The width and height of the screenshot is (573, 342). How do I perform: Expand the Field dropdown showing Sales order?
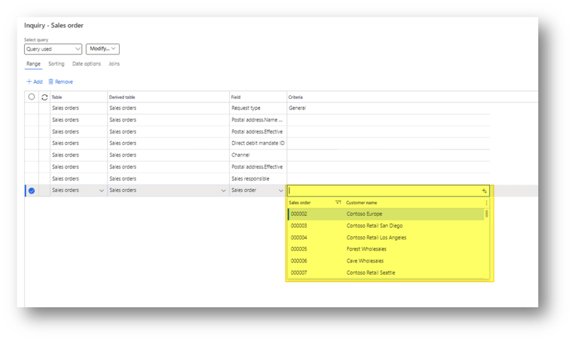(x=281, y=191)
